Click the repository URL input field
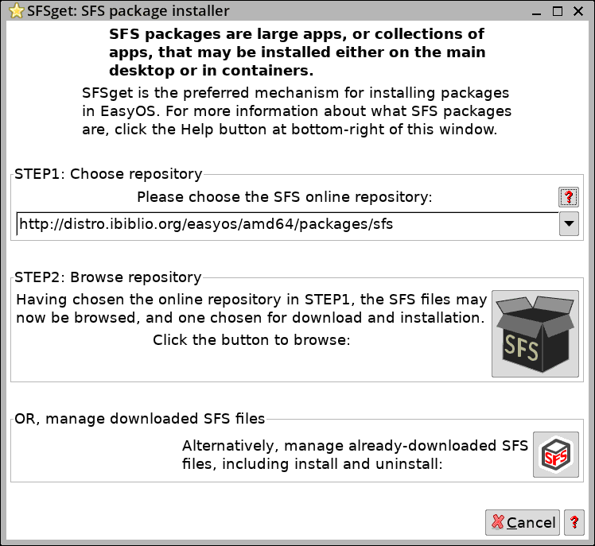The image size is (595, 546). tap(287, 223)
